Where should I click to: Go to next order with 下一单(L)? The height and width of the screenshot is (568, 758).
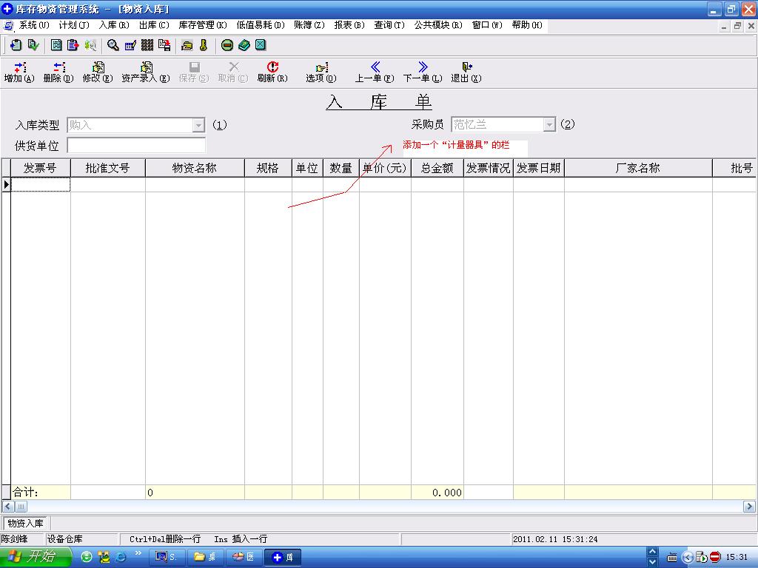pos(423,72)
